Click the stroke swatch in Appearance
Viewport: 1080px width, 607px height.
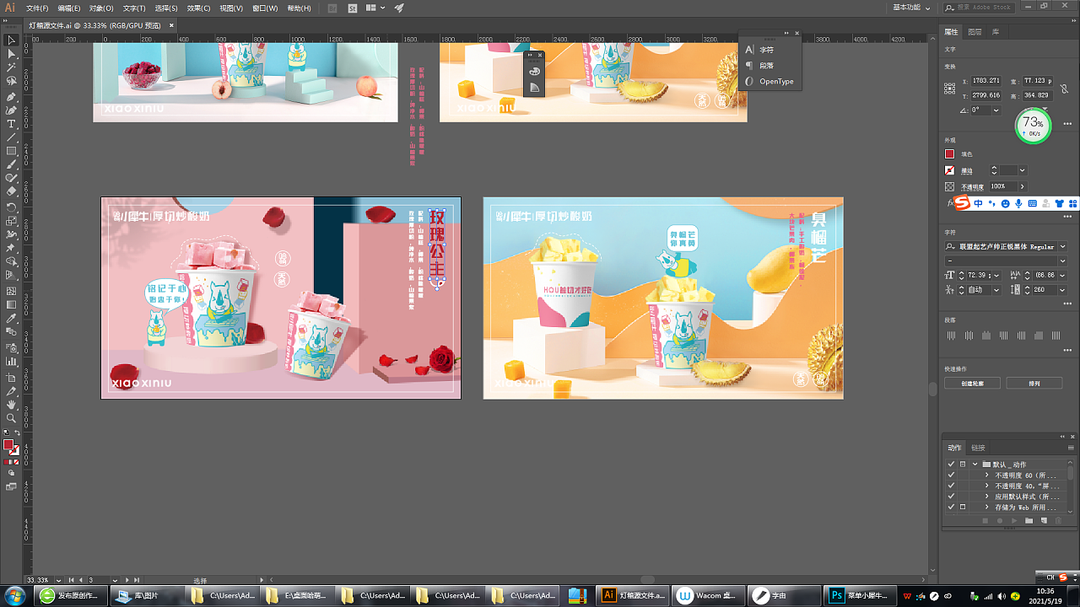point(949,170)
